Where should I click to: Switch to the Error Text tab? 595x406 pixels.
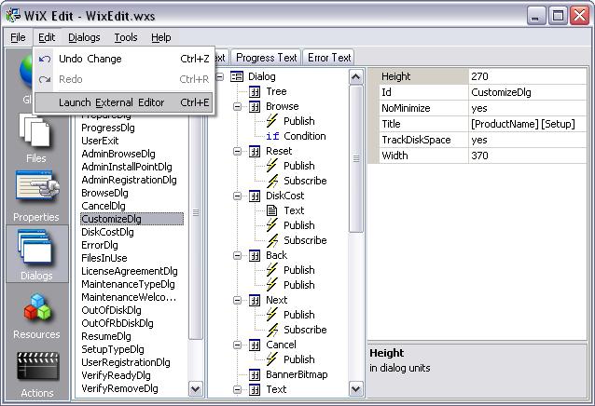pyautogui.click(x=329, y=58)
